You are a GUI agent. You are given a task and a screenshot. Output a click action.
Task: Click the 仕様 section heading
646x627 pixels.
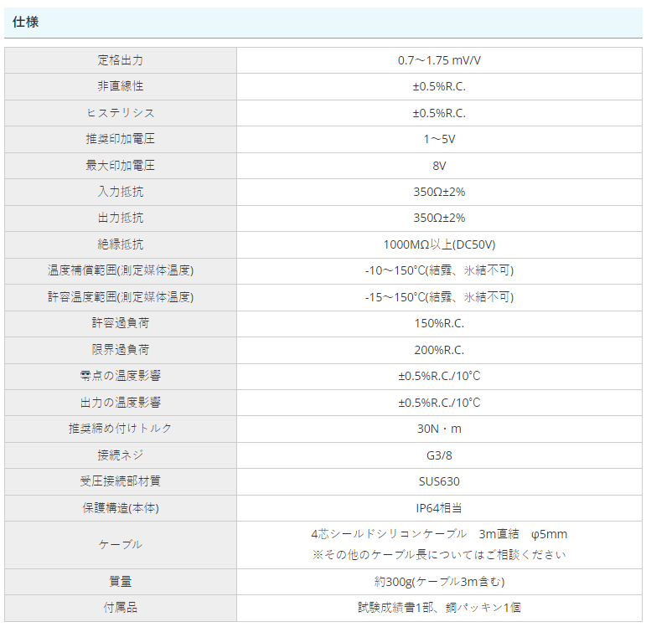point(25,22)
